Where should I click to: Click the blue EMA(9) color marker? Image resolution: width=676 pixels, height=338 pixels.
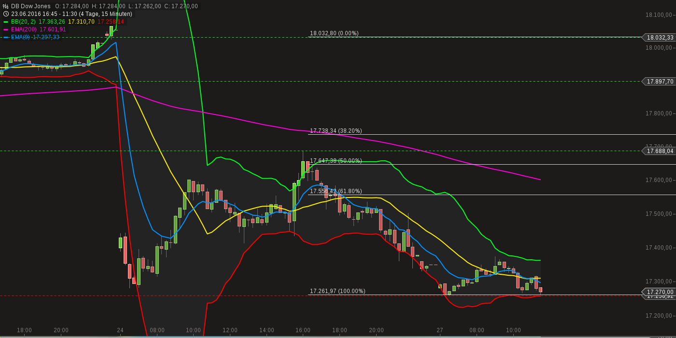click(6, 37)
